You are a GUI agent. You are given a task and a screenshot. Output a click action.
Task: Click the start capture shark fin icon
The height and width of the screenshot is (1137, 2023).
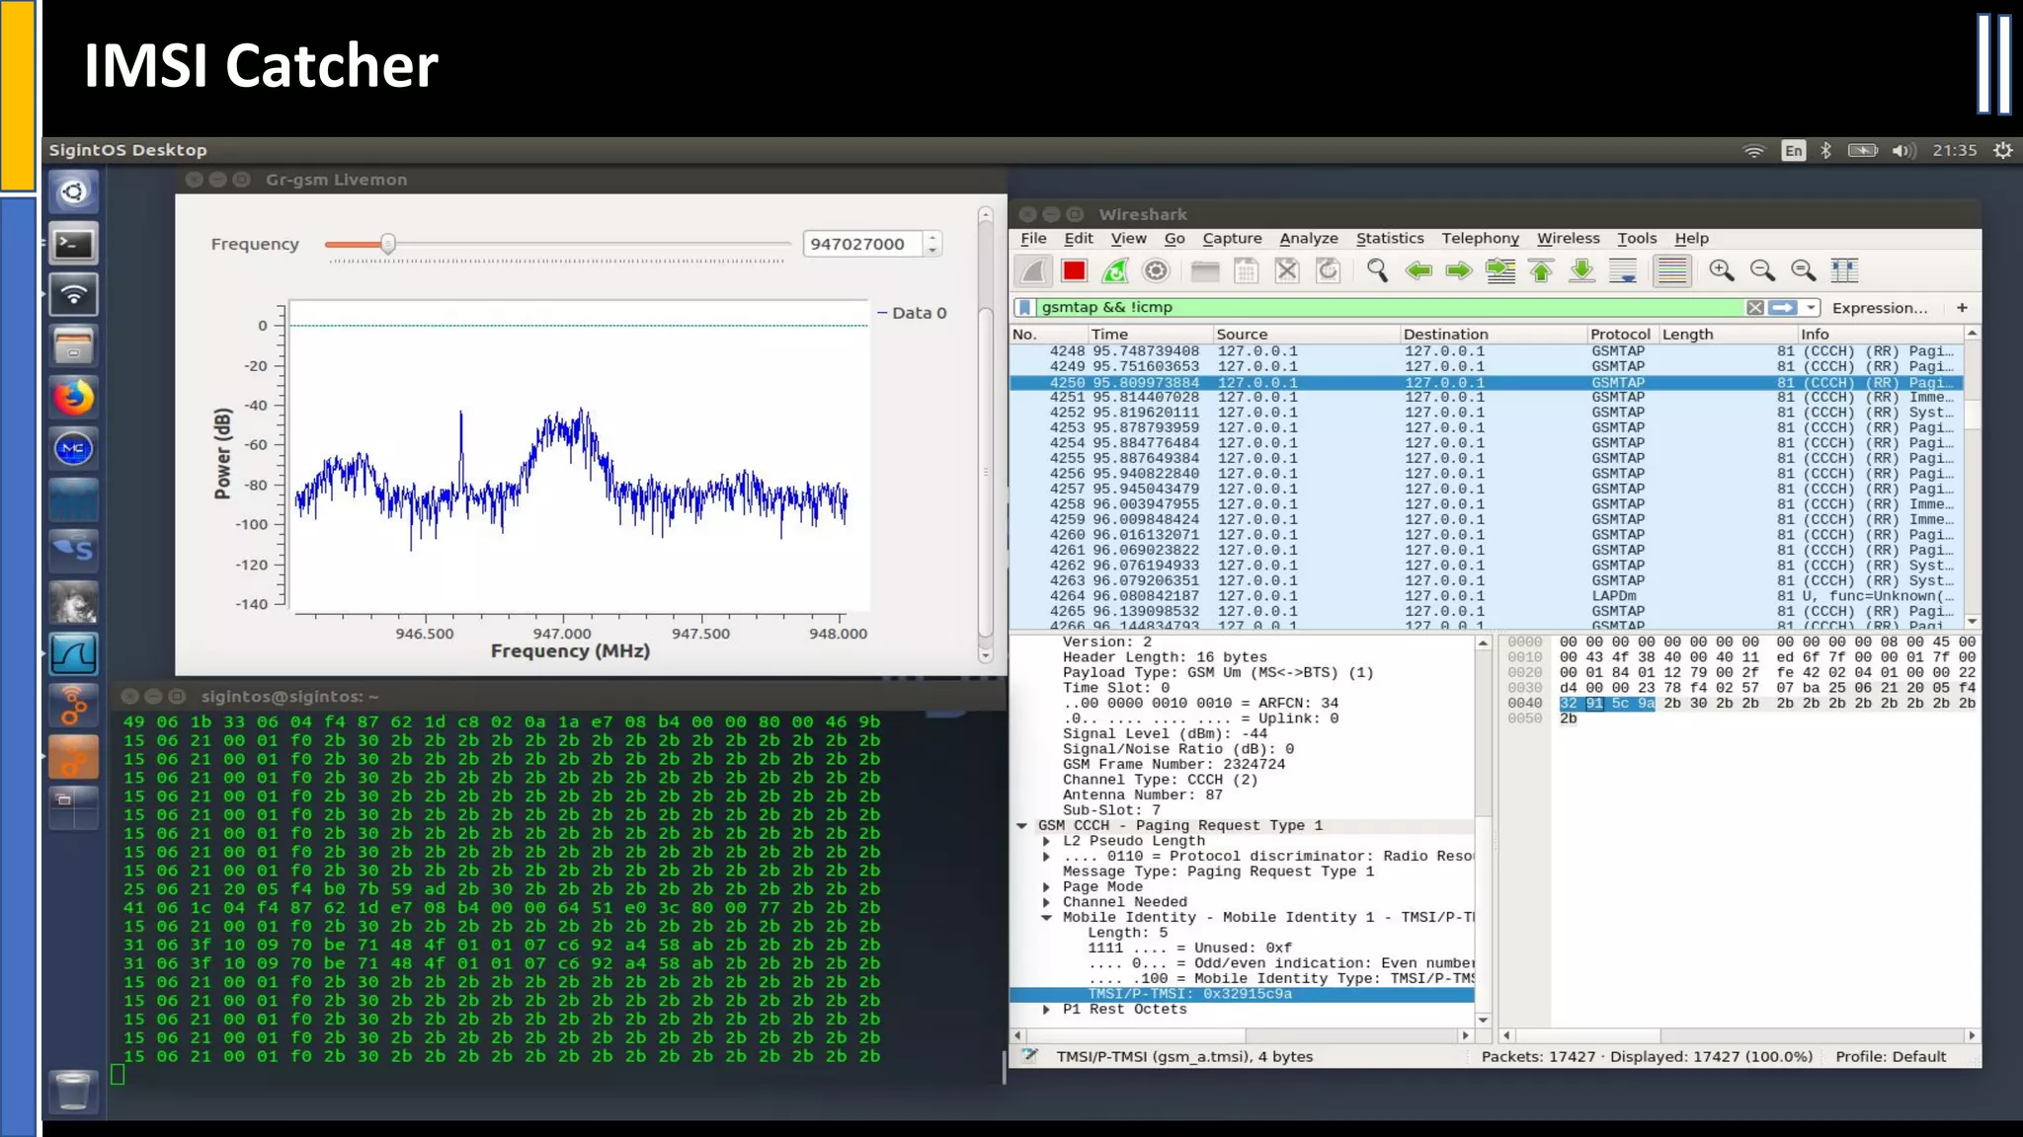click(1033, 270)
